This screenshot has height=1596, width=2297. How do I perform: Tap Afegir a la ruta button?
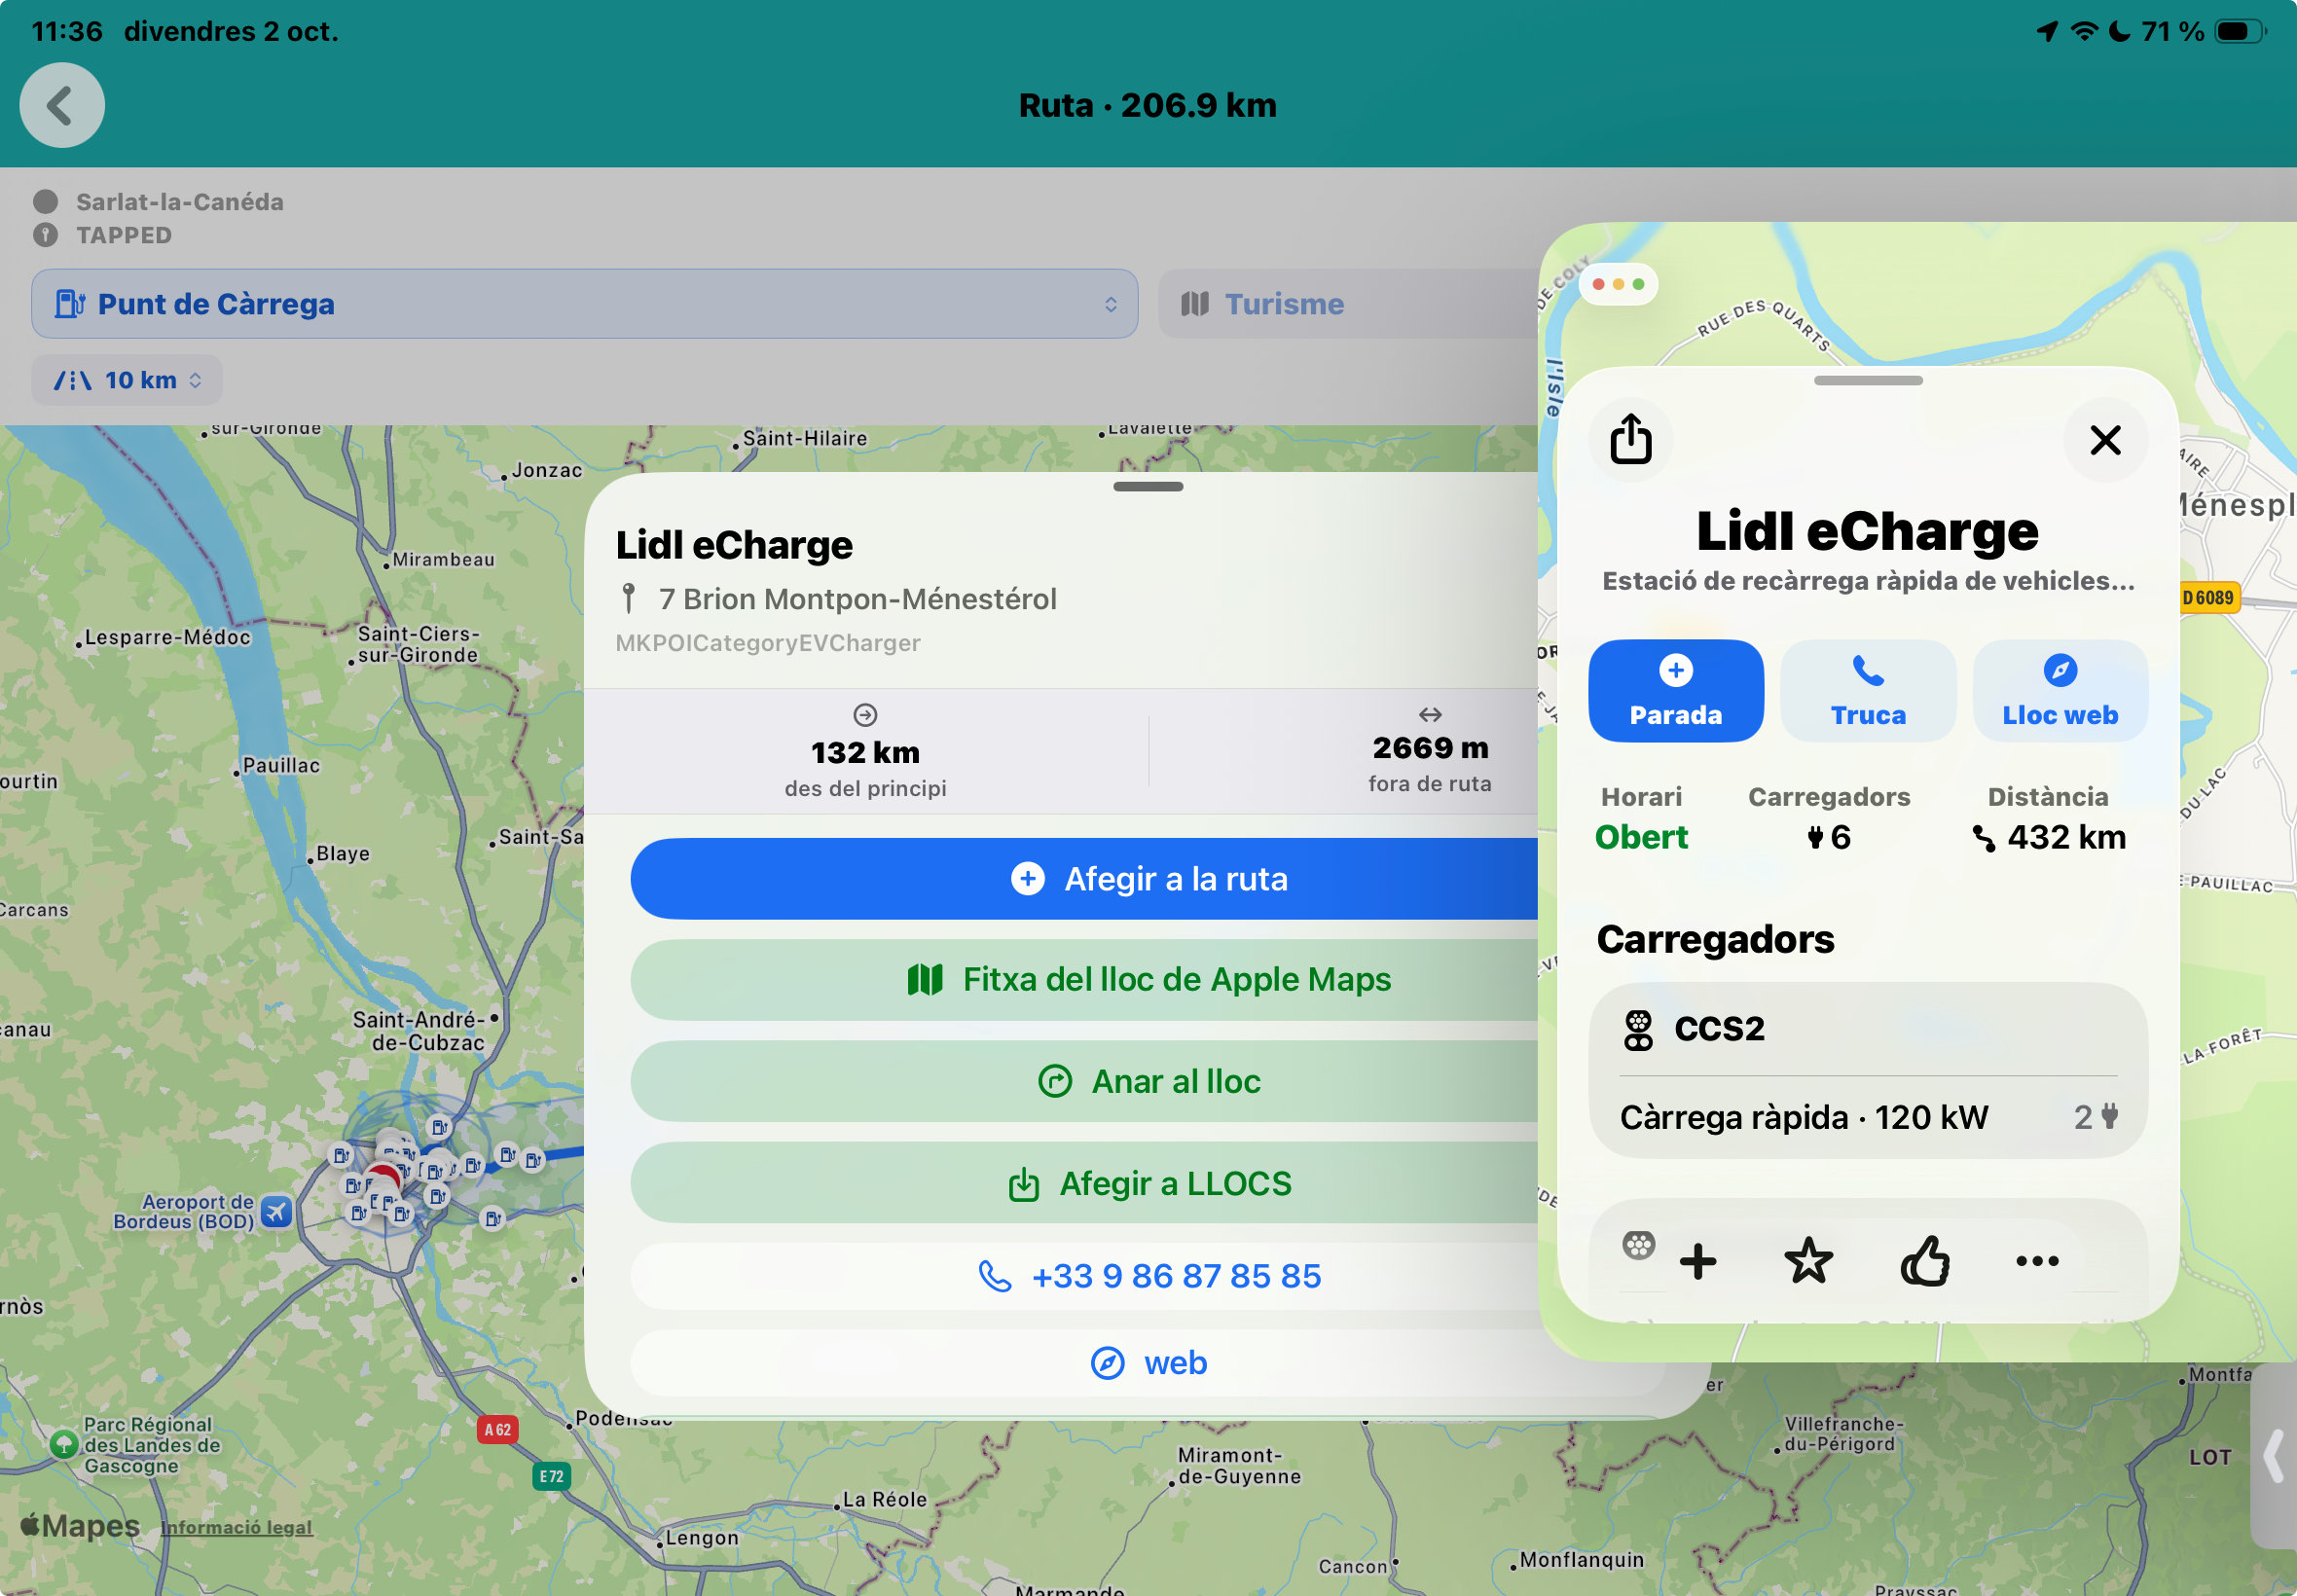(1085, 879)
